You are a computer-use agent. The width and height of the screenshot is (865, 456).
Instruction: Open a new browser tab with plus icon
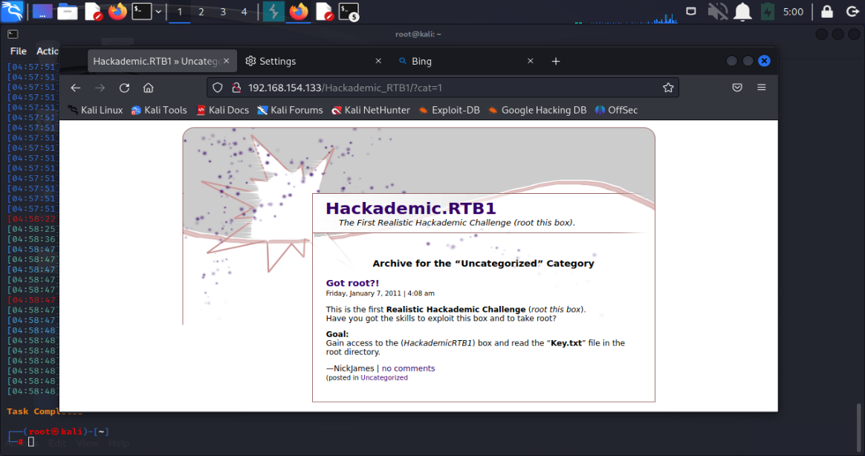pyautogui.click(x=556, y=62)
